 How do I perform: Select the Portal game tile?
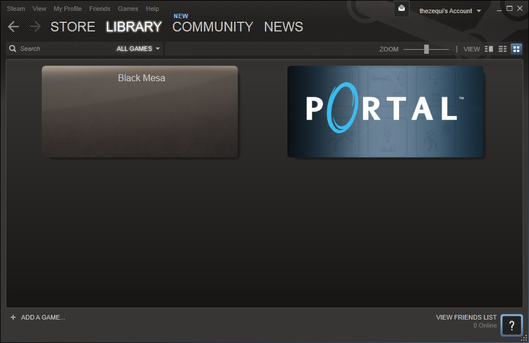pos(385,111)
